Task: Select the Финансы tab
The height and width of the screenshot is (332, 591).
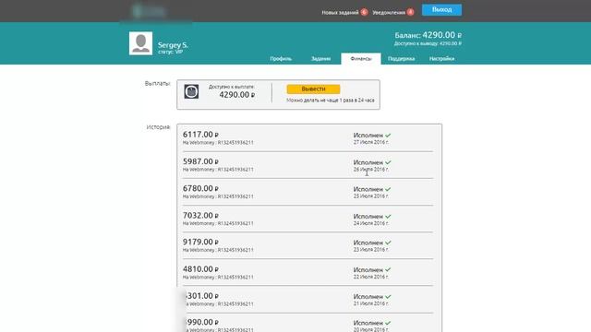Action: click(361, 59)
